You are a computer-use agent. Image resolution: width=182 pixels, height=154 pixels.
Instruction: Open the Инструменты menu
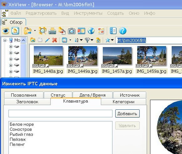pos(88,13)
